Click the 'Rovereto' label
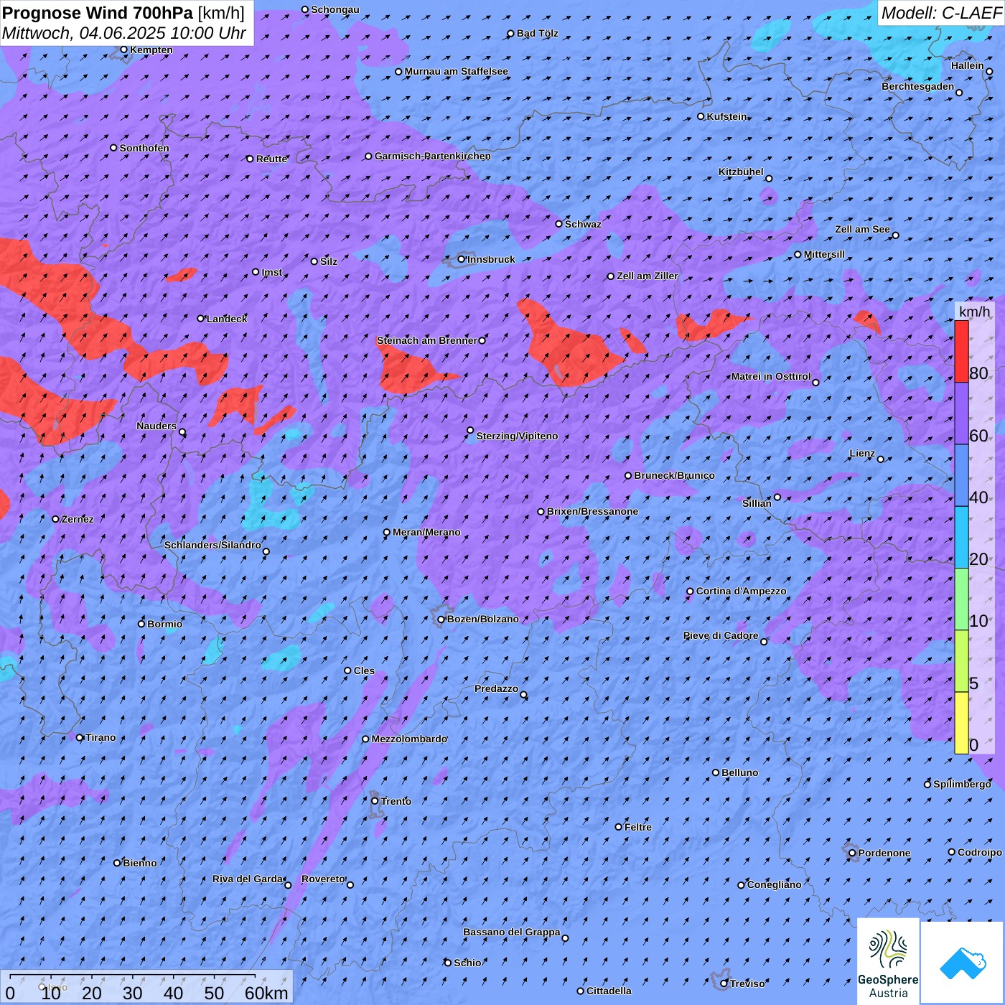1005x1005 pixels. tap(324, 879)
